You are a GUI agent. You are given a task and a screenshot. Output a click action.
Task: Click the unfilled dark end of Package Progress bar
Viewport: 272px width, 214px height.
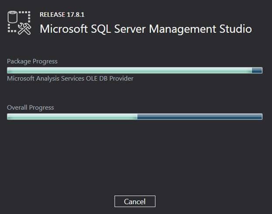pyautogui.click(x=257, y=70)
